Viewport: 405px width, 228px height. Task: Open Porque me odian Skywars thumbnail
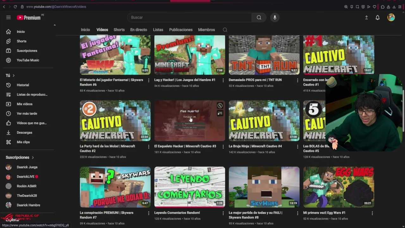point(115,187)
